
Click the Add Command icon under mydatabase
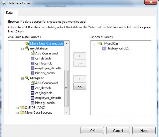pyautogui.click(x=32, y=53)
